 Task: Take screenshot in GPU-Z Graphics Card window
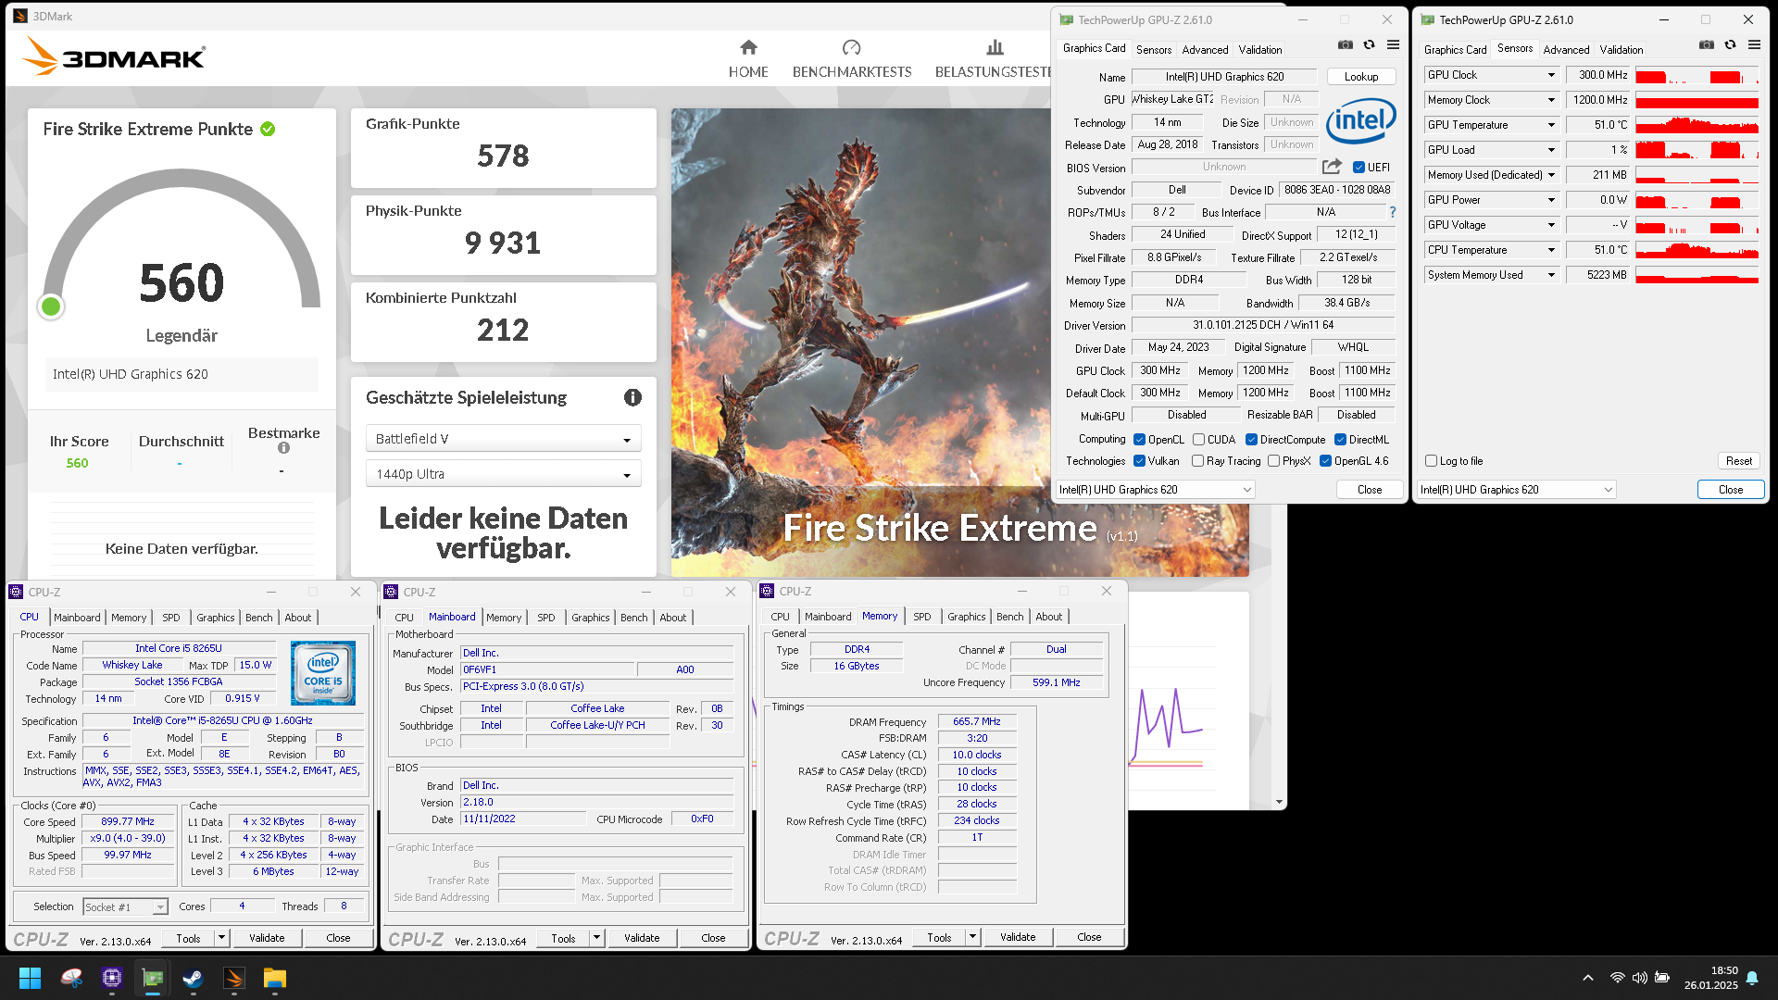point(1346,44)
